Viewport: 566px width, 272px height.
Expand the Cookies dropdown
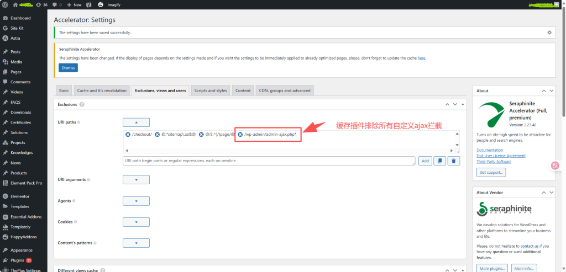tap(136, 222)
